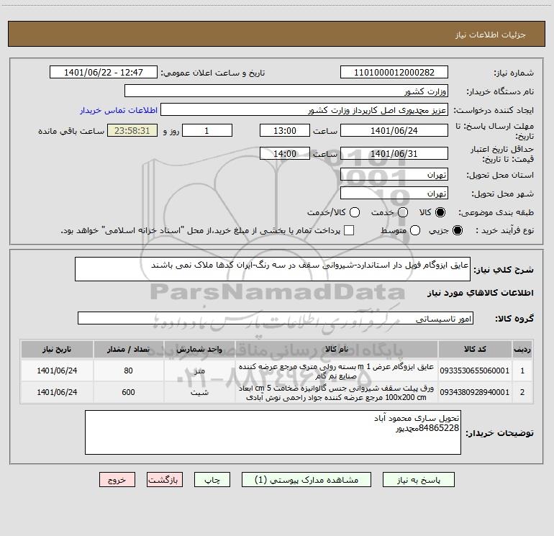
Task: Click remaining time field 23:58:31
Action: (132, 130)
